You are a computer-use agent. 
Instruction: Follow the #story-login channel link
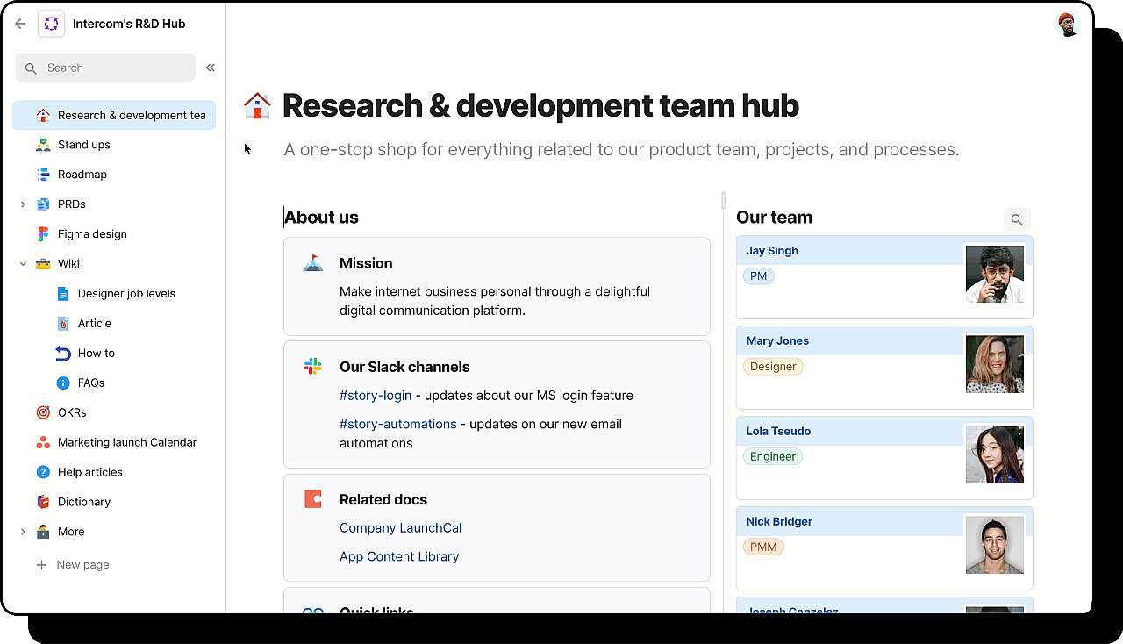376,395
